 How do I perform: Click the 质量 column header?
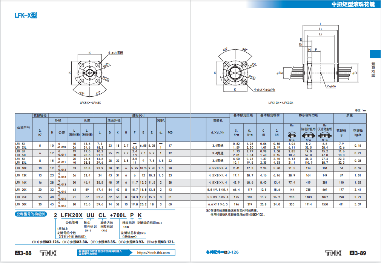[349, 116]
